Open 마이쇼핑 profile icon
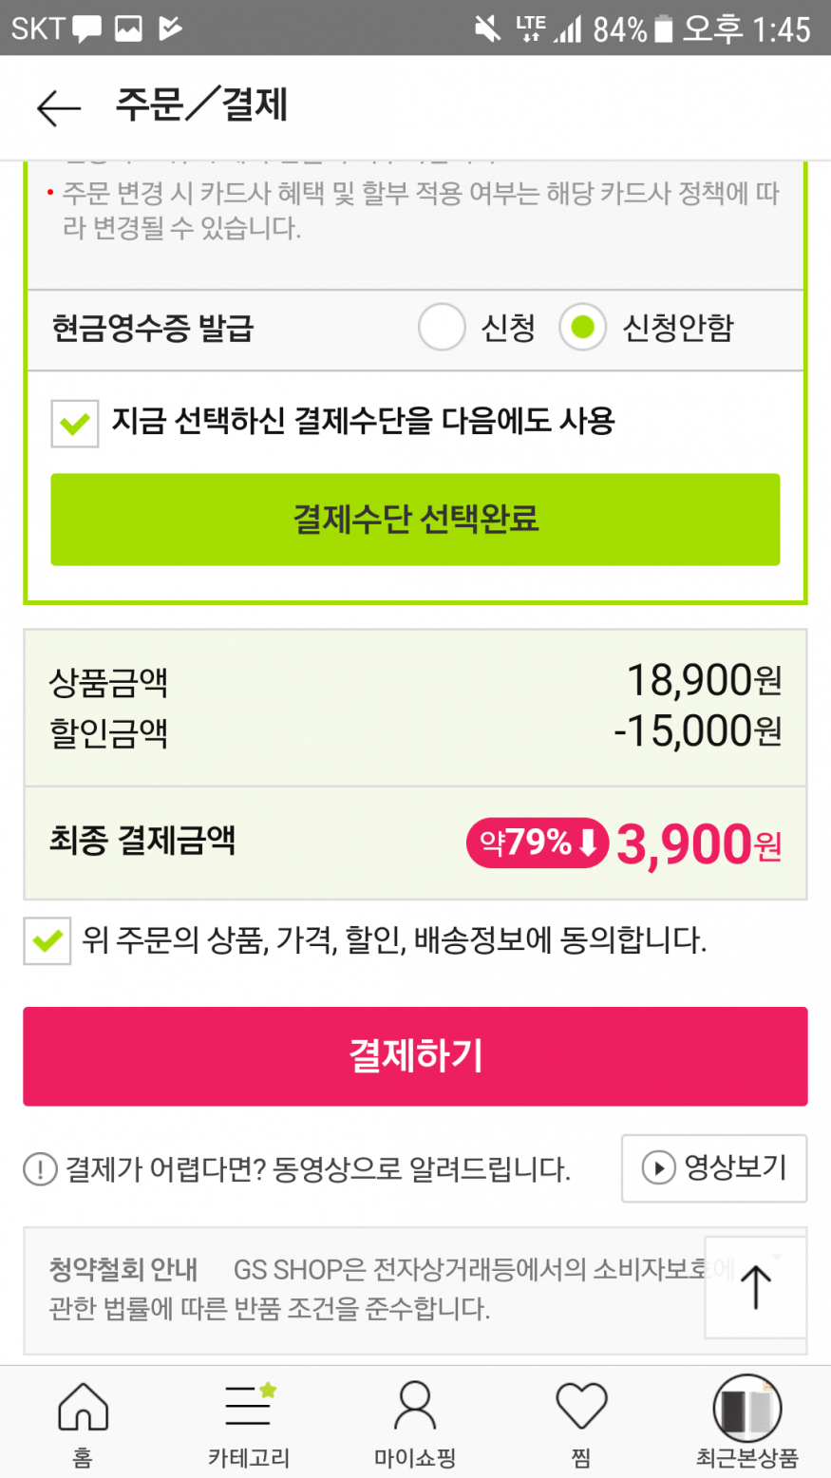This screenshot has width=831, height=1478. coord(415,1406)
